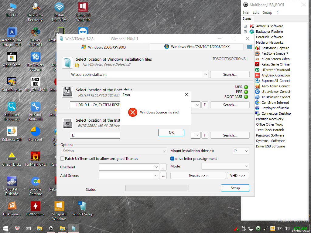Image resolution: width=311 pixels, height=233 pixels.
Task: Uncheck drive letter preassignment
Action: coord(173,158)
